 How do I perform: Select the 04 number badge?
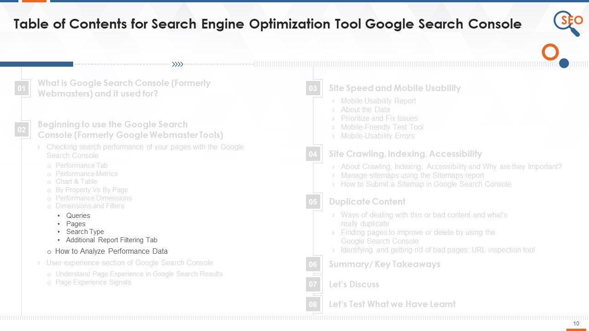click(x=313, y=154)
